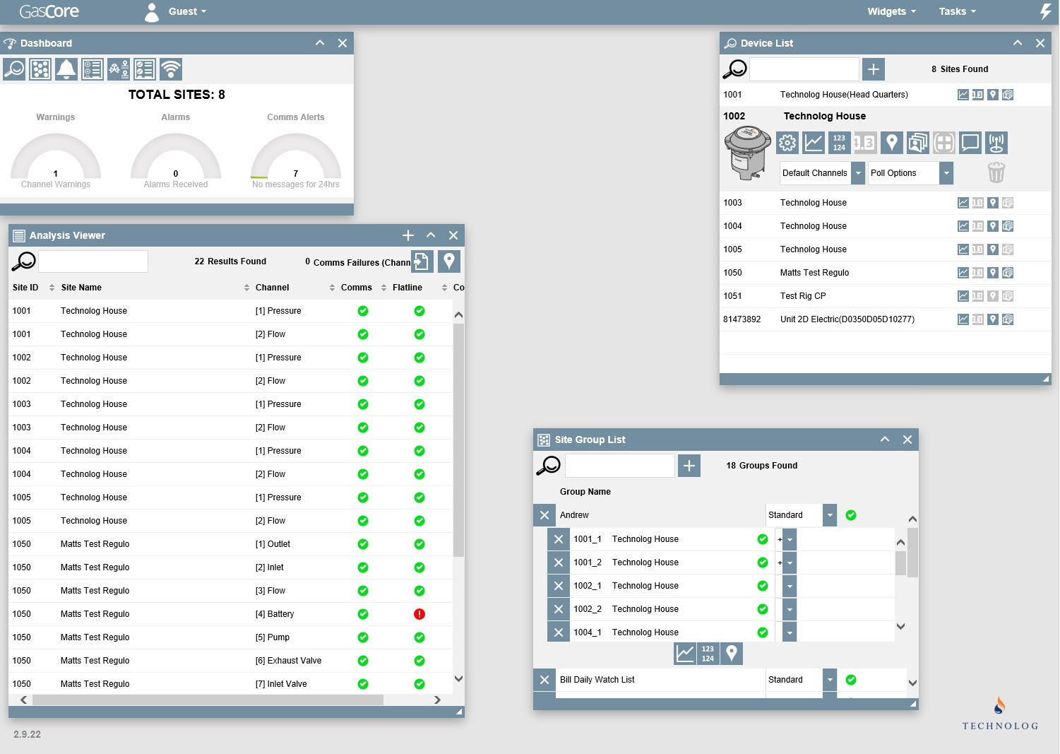Click the map pin icon under Andrew group

tap(732, 654)
